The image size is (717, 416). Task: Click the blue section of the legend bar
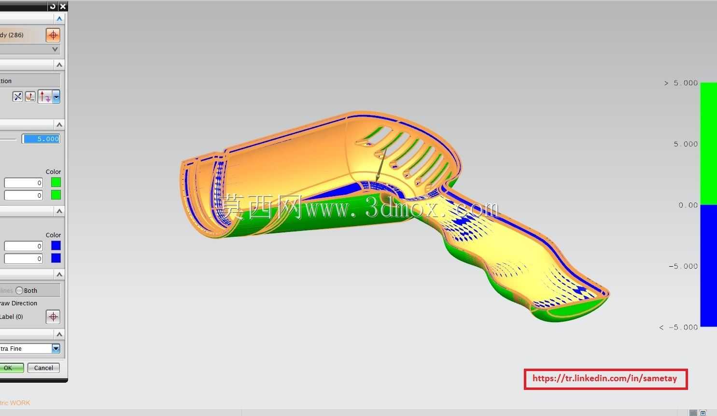pyautogui.click(x=709, y=266)
